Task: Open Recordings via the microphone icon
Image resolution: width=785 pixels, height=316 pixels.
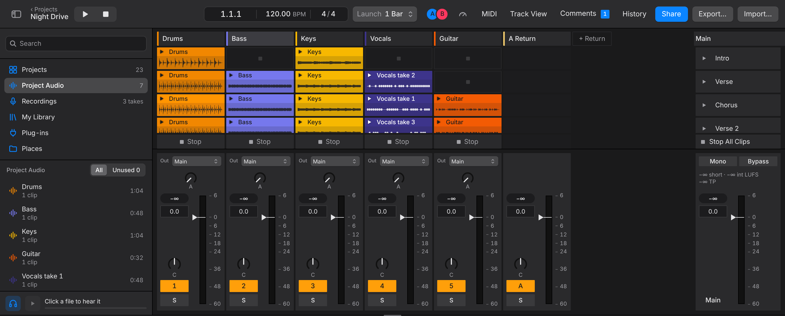Action: (x=13, y=101)
